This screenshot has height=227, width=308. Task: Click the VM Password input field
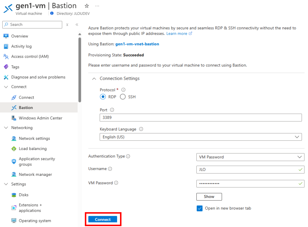250,184
